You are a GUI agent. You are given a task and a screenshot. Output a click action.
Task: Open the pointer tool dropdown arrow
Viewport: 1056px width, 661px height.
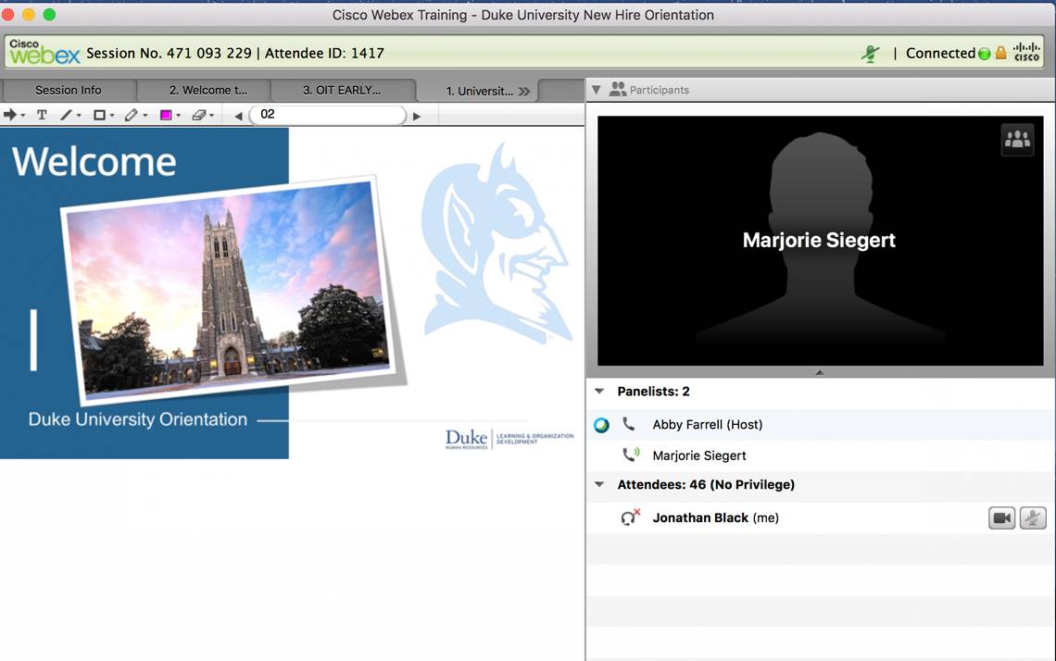[x=23, y=116]
